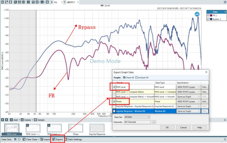
Task: Cancel the Export Graph Data dialog
Action: tap(183, 128)
